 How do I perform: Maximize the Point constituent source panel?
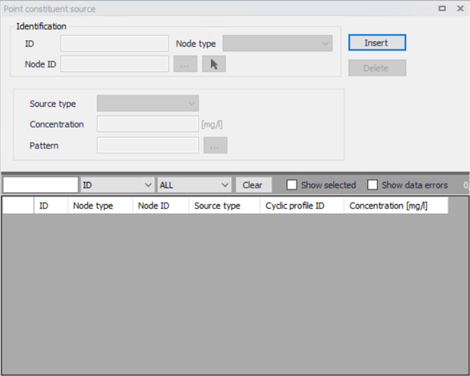pos(442,8)
